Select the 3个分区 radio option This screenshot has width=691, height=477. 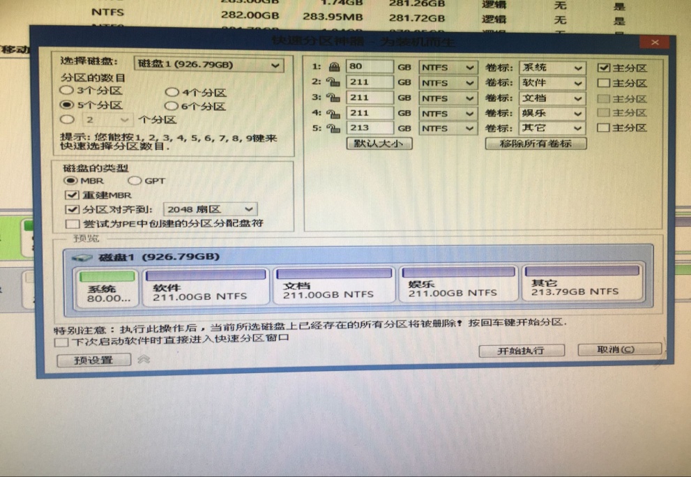coord(66,91)
